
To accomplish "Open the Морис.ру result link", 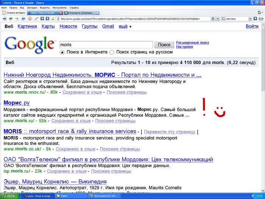I will pyautogui.click(x=17, y=103).
